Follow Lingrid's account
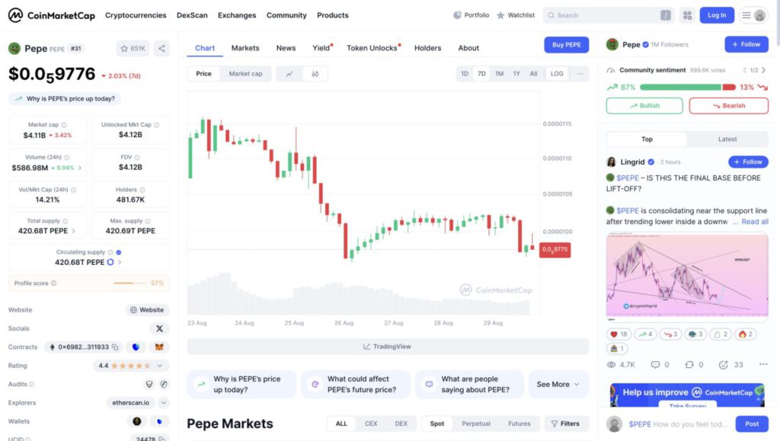This screenshot has width=780, height=441. [747, 161]
